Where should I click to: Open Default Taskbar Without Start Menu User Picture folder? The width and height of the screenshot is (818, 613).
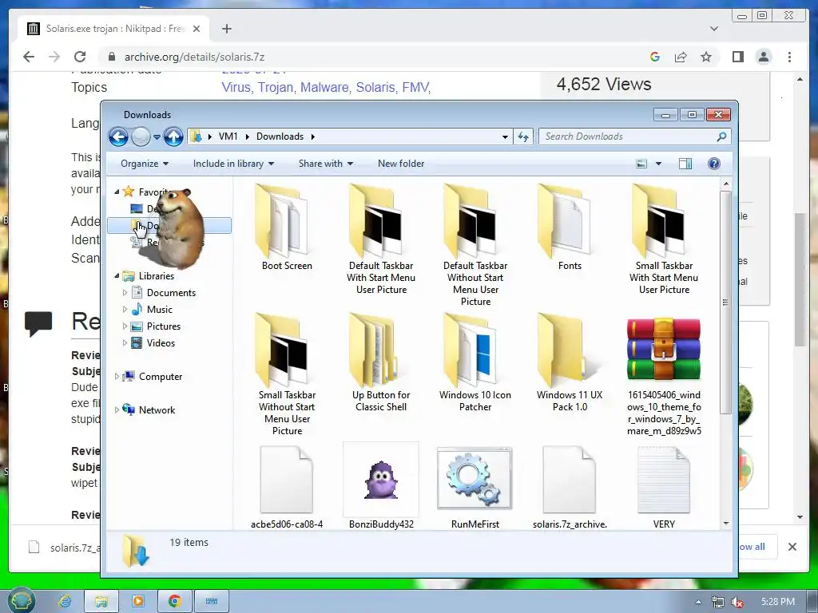point(475,244)
